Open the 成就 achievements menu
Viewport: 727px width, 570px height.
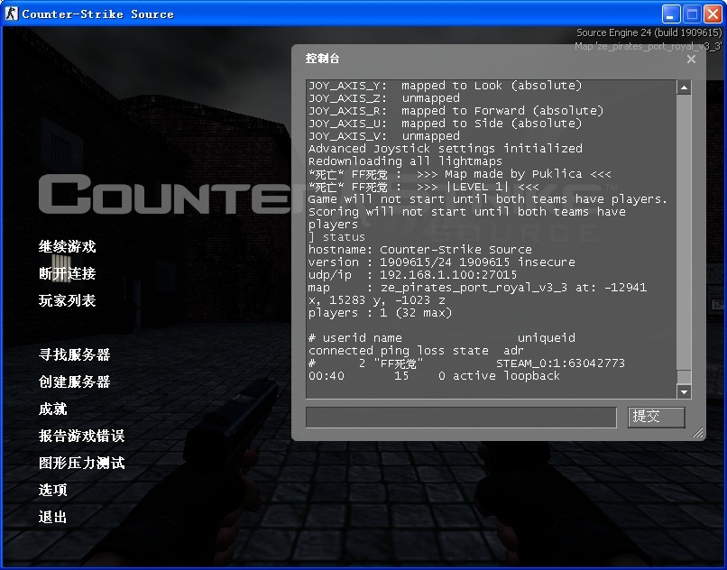(53, 409)
